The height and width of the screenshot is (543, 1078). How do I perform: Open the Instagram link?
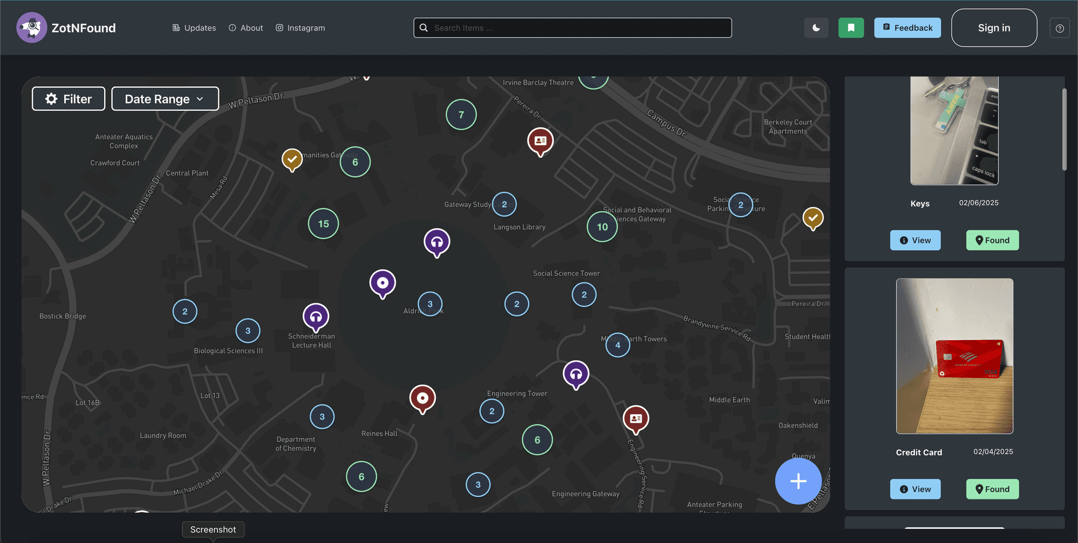click(x=301, y=28)
